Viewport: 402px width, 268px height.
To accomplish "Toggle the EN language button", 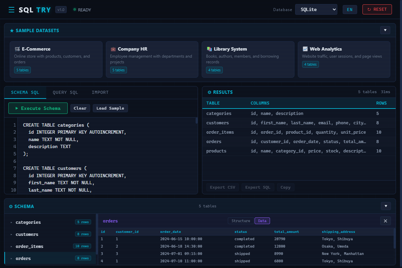I will pos(350,9).
